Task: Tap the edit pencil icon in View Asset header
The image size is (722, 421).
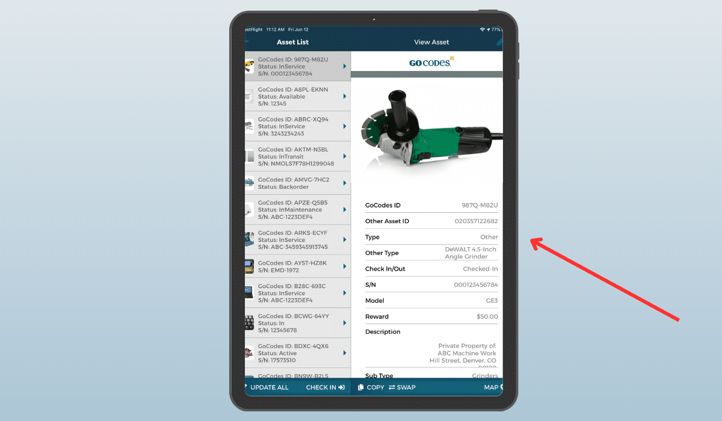Action: (499, 42)
